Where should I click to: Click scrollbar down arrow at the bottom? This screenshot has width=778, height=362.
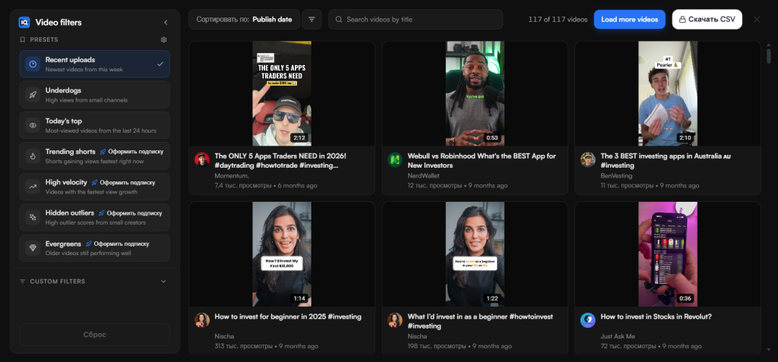point(769,350)
